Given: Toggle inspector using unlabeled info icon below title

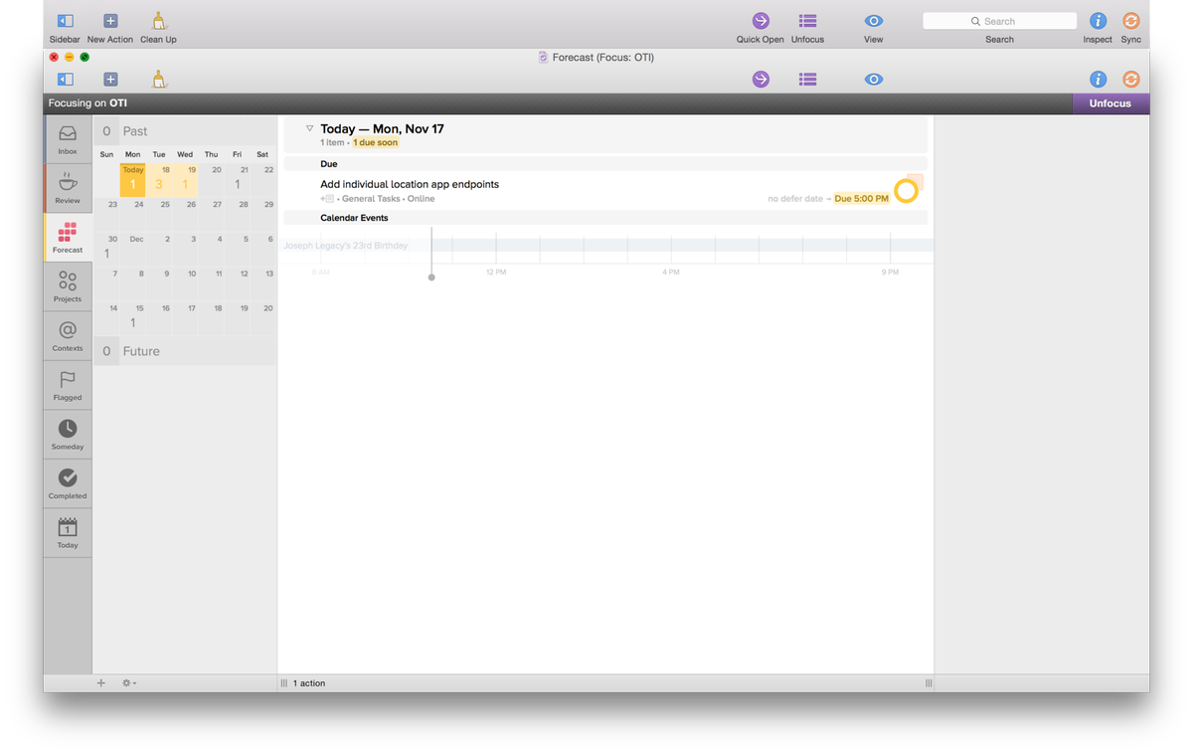Looking at the screenshot, I should 1098,80.
